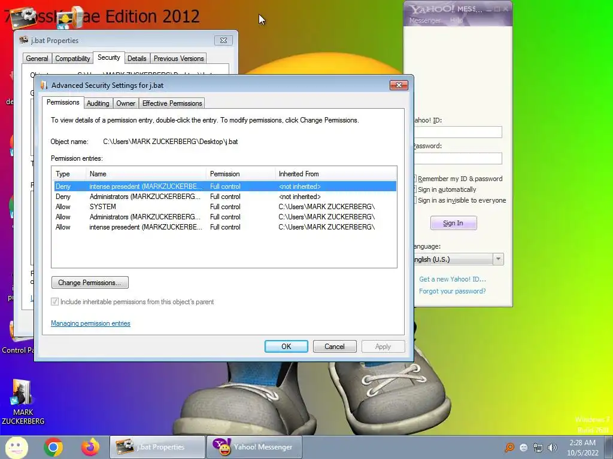
Task: Switch to Yahoo! Messenger taskbar button
Action: [254, 447]
